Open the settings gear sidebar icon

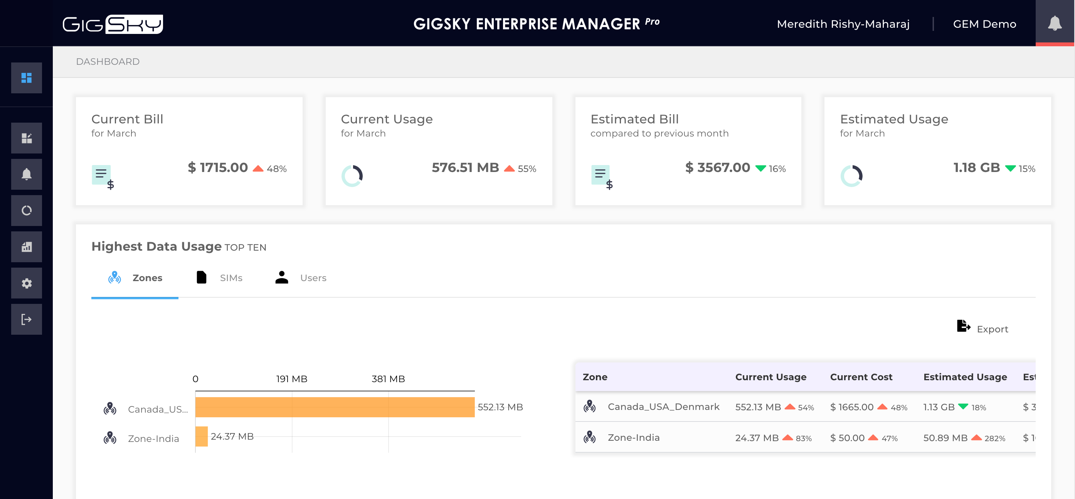tap(26, 283)
